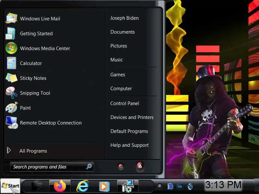This screenshot has width=259, height=194.
Task: Expand All Programs arrow
Action: (x=9, y=150)
